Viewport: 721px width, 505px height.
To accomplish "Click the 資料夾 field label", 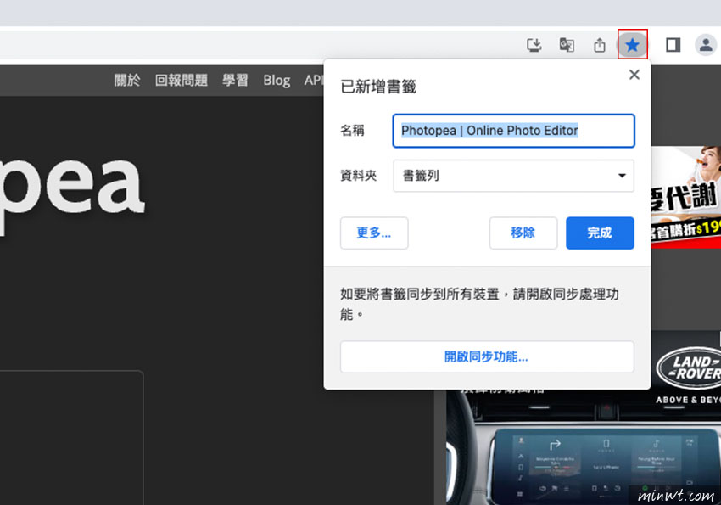I will [x=359, y=176].
